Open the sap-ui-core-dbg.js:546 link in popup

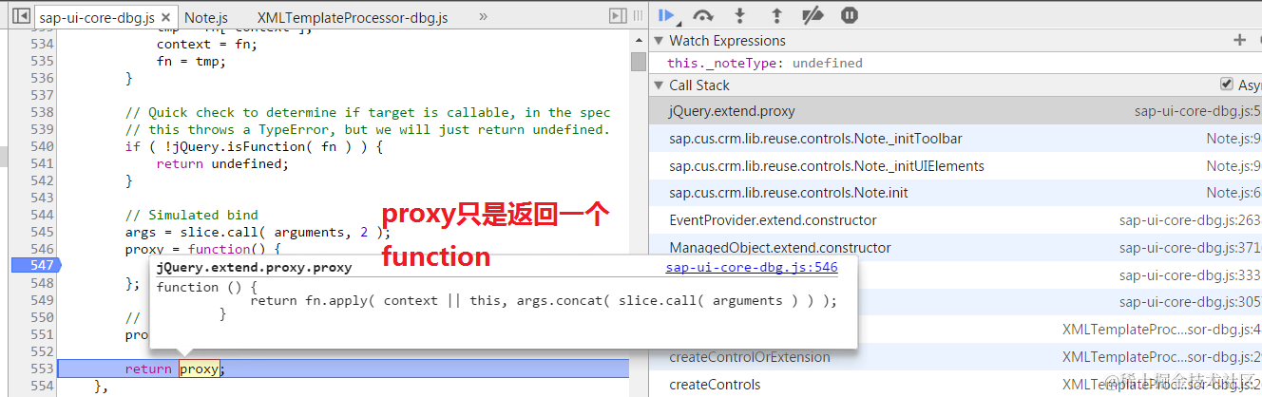[752, 268]
